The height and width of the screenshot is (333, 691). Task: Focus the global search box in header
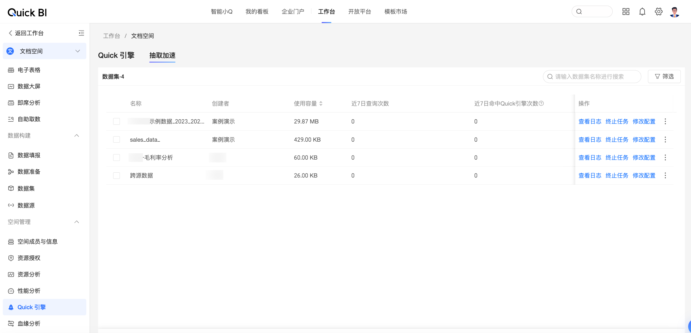pos(592,12)
